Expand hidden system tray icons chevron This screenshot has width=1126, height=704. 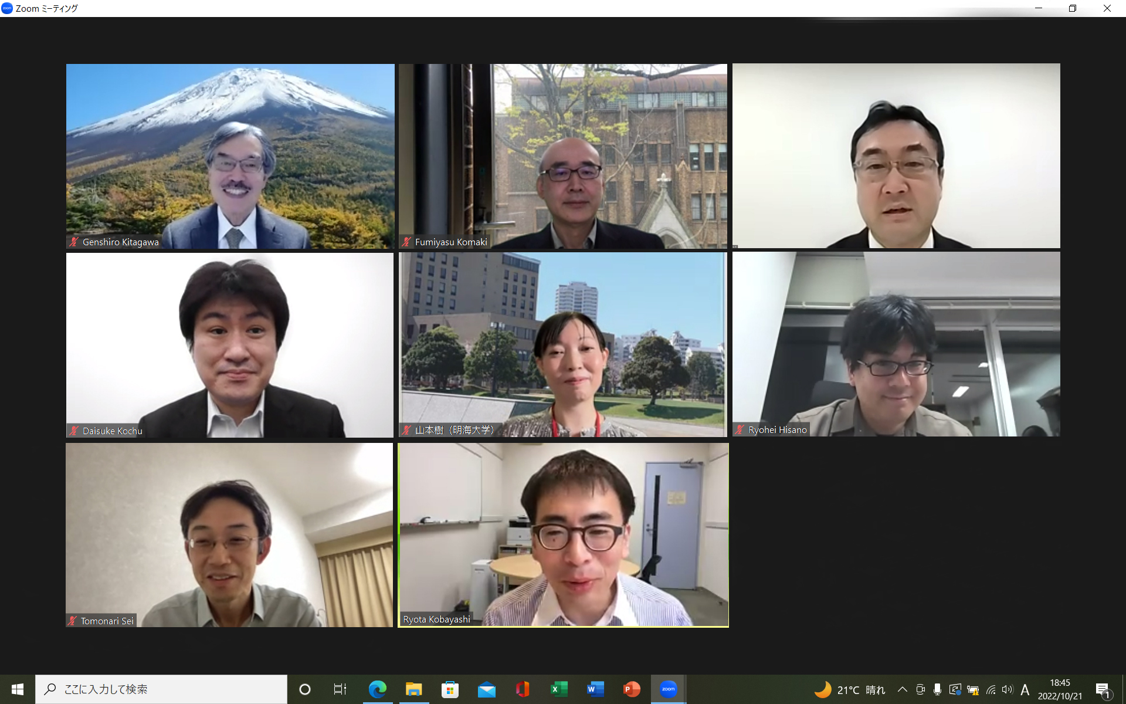pyautogui.click(x=903, y=689)
